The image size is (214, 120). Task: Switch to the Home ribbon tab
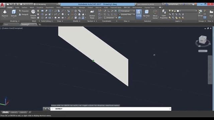[x=10, y=7]
